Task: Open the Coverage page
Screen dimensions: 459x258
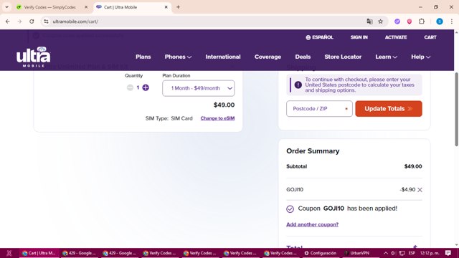Action: click(268, 57)
